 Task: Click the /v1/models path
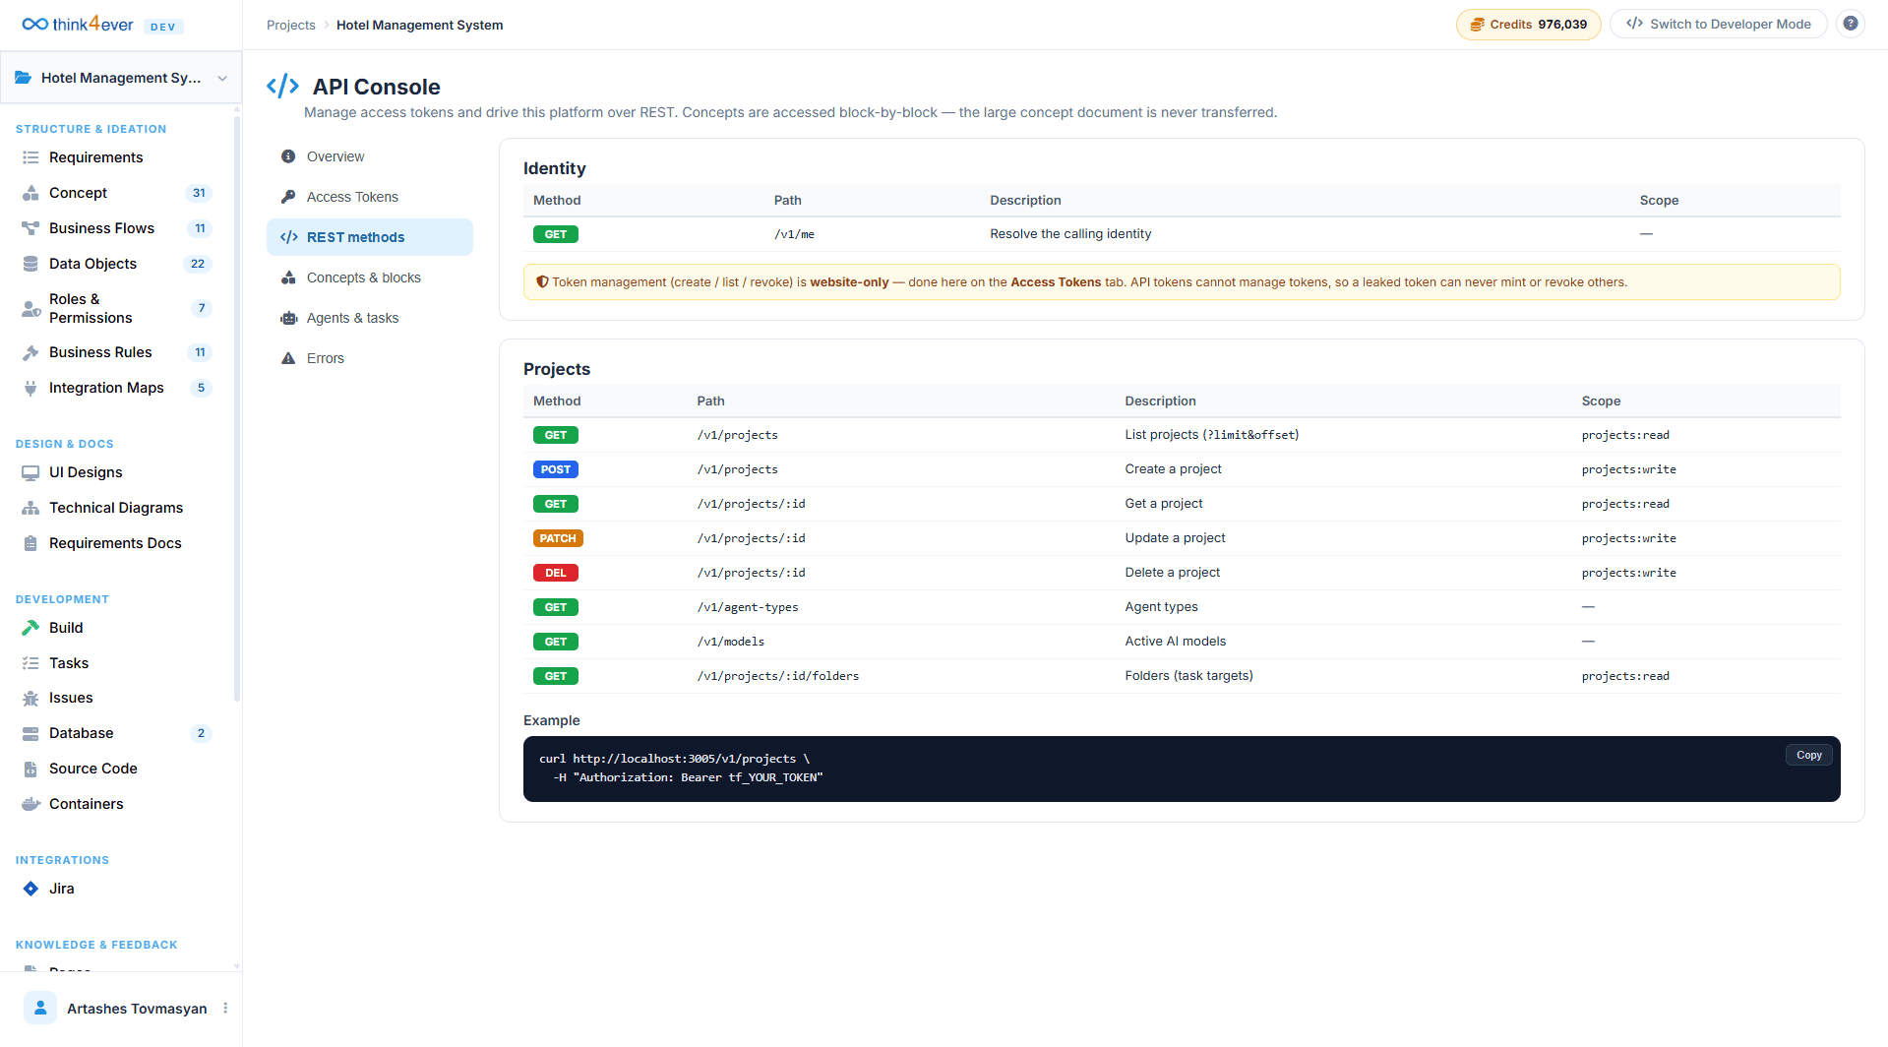click(x=731, y=642)
